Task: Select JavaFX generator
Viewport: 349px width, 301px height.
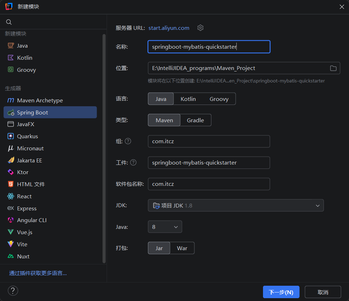Action: click(x=50, y=124)
